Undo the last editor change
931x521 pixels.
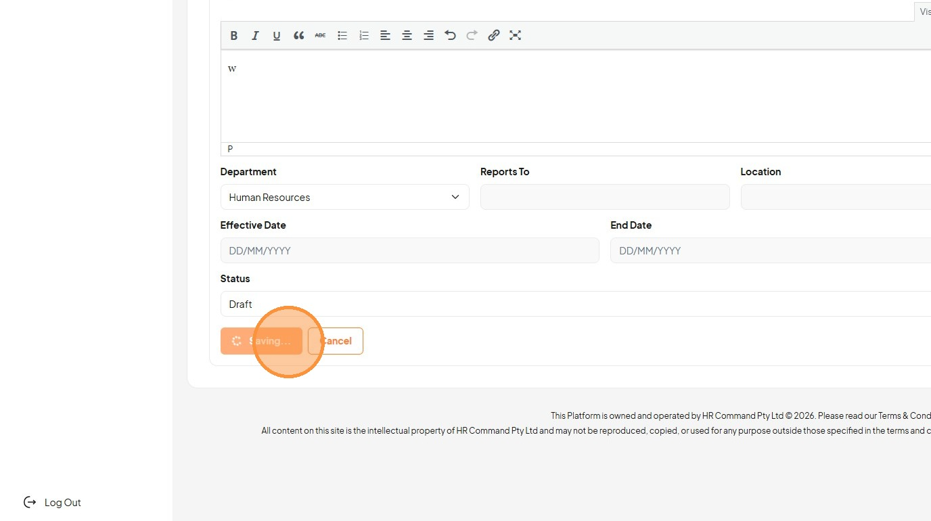click(450, 36)
